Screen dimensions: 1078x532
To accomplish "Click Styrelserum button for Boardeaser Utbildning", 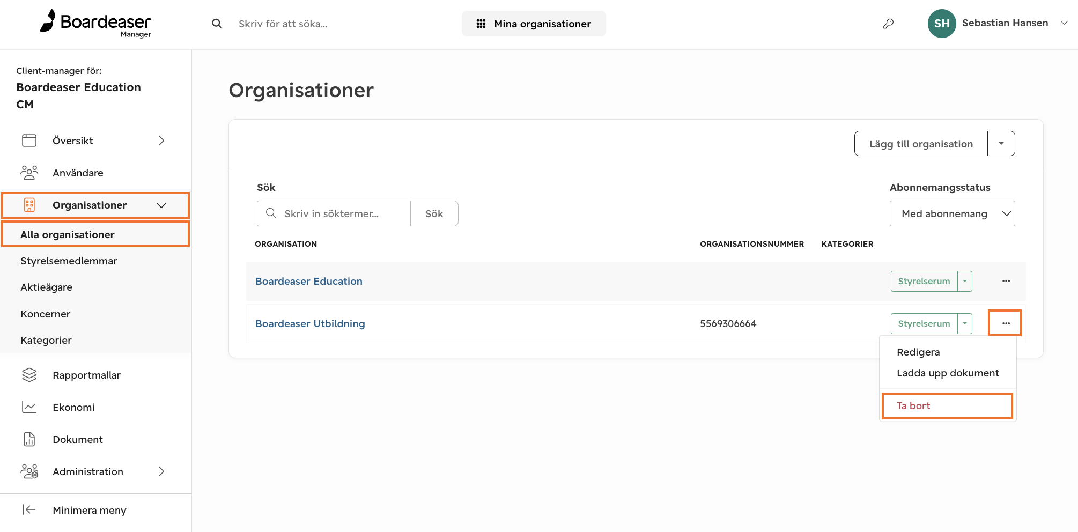I will [924, 323].
